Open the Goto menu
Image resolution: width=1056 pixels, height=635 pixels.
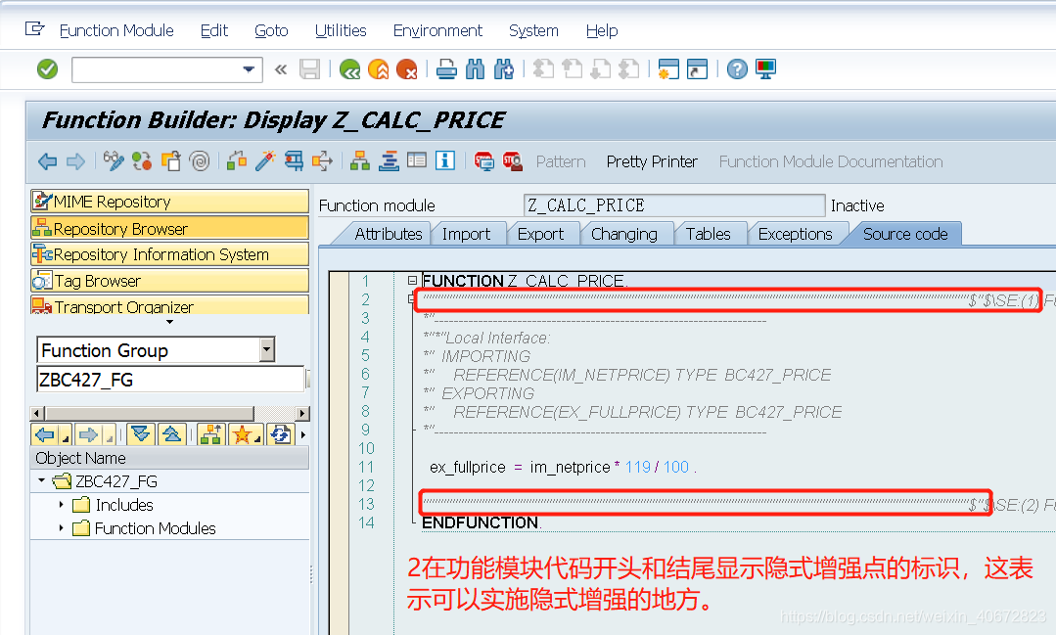tap(271, 30)
